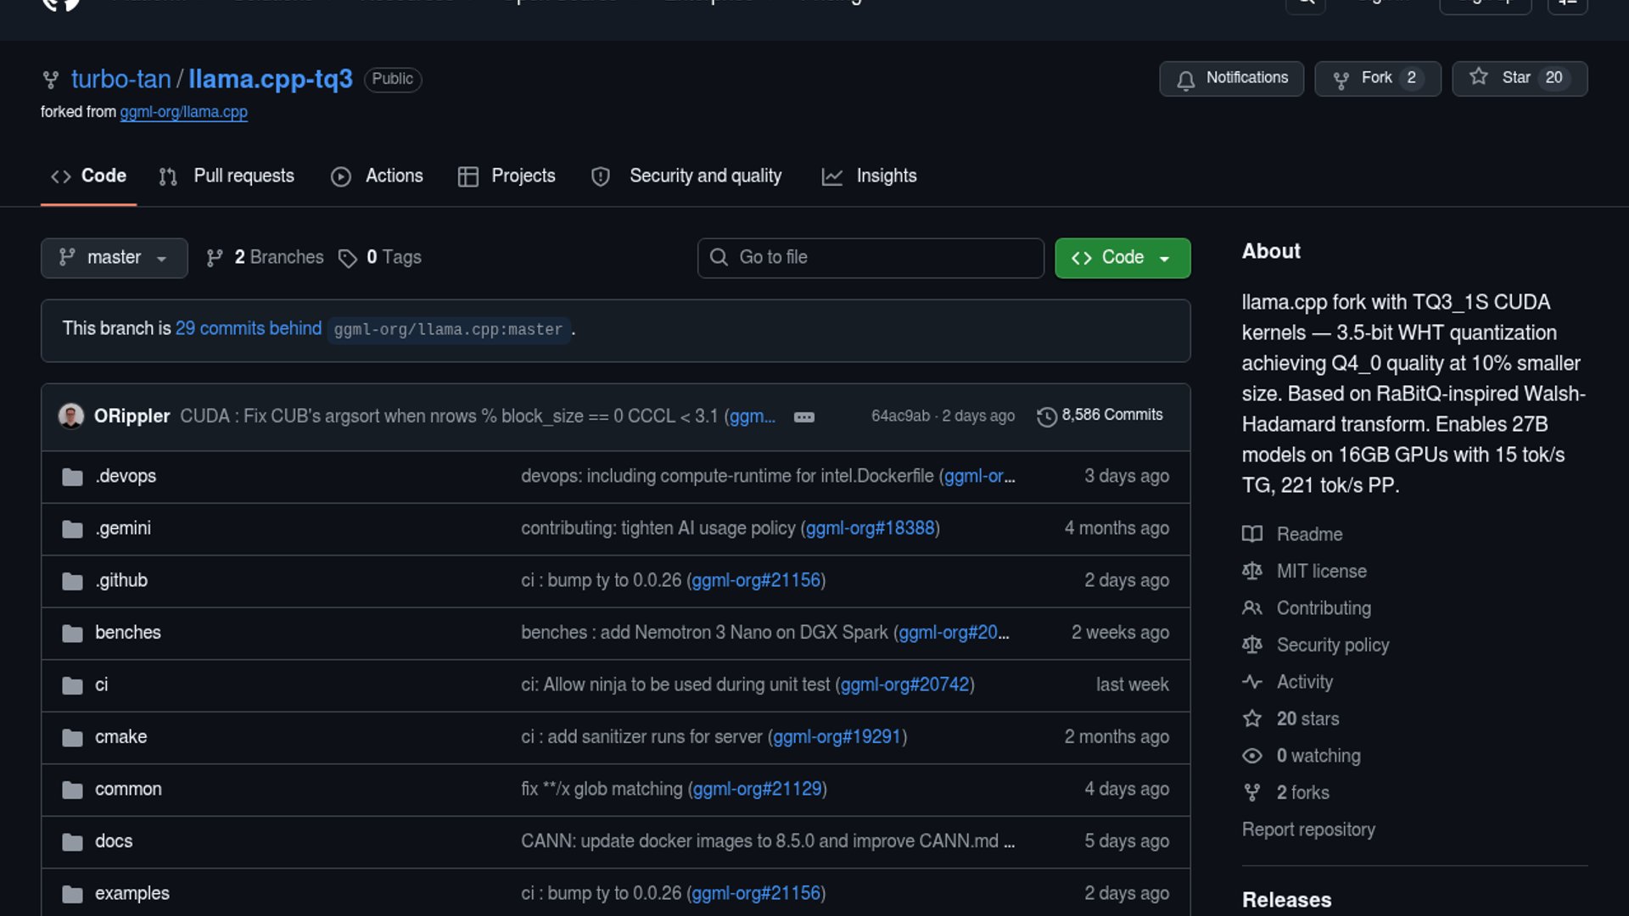
Task: Click the .devops folder icon
Action: click(72, 477)
